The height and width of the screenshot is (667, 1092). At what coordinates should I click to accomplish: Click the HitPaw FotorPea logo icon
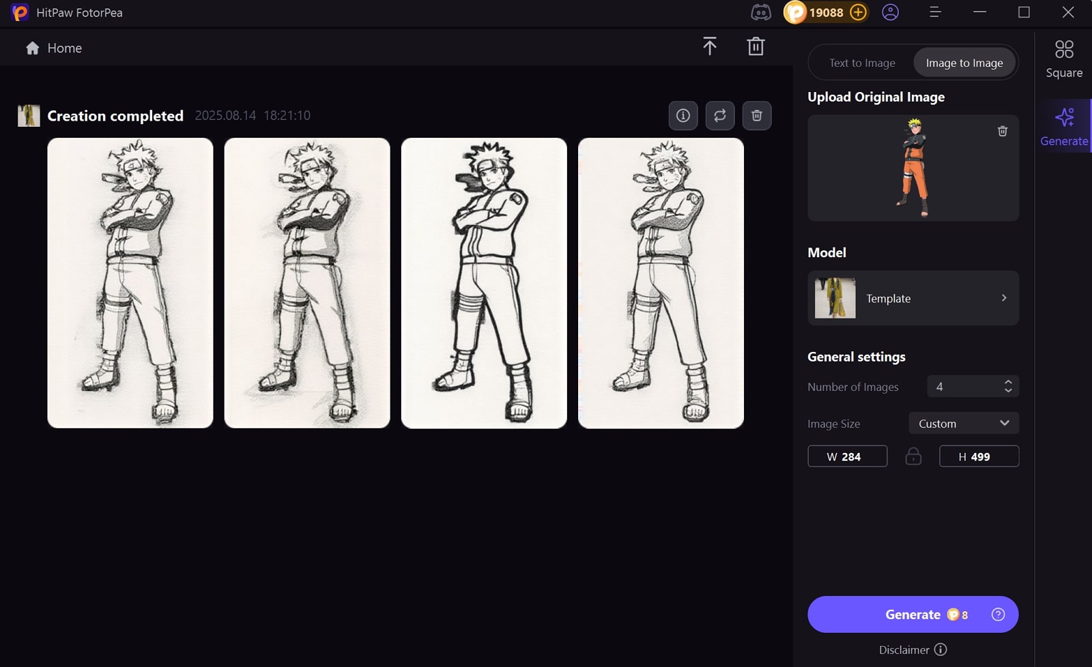coord(20,12)
